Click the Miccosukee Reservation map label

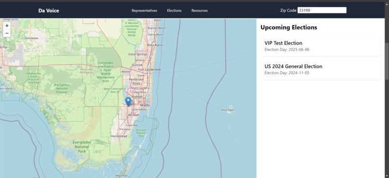(x=87, y=70)
